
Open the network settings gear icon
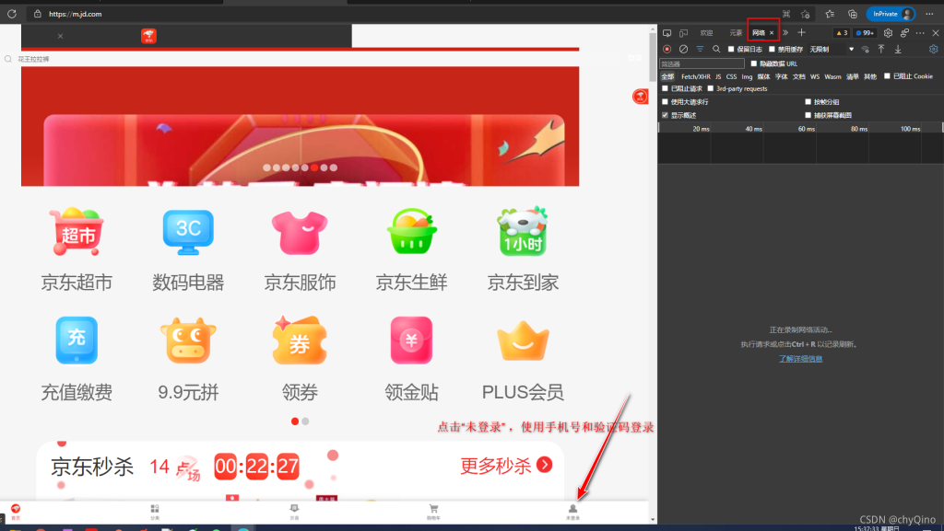click(933, 50)
